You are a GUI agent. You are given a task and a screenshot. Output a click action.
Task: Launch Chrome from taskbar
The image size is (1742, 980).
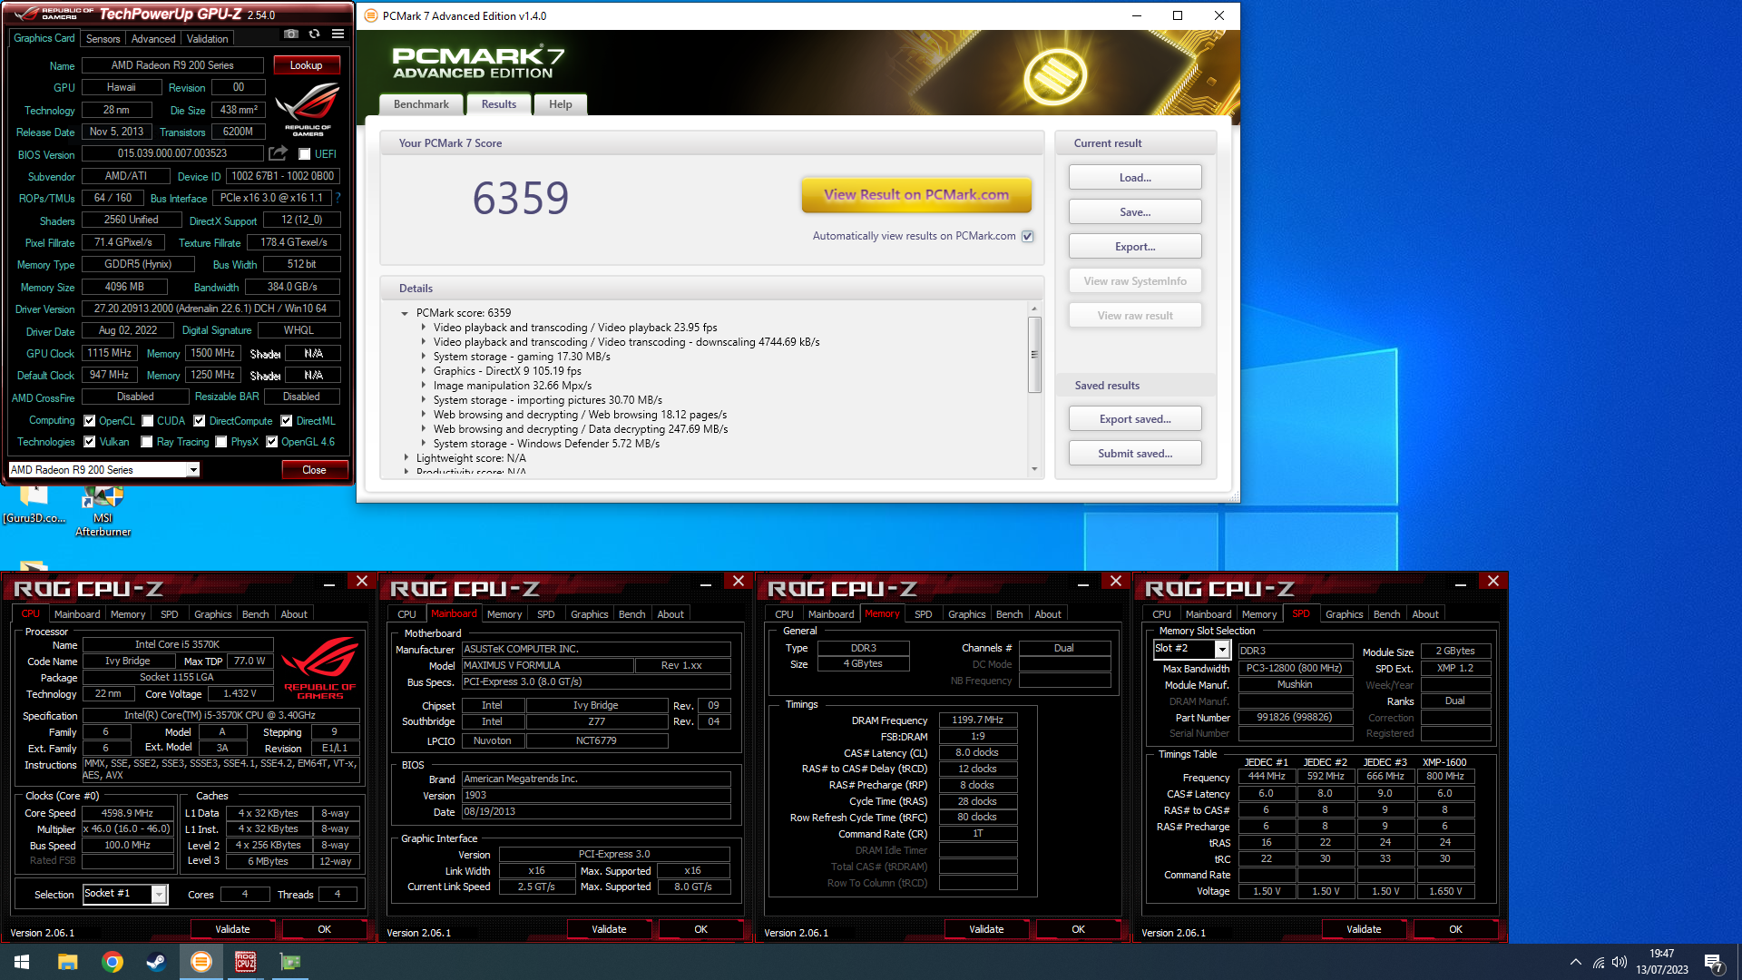[113, 962]
